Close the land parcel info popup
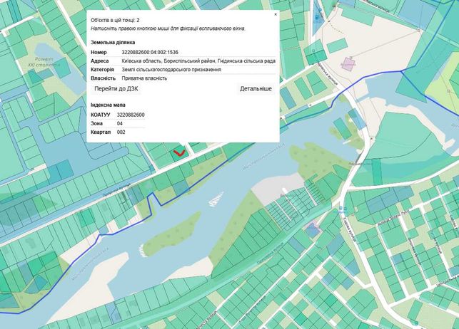The width and height of the screenshot is (459, 329). point(275,14)
